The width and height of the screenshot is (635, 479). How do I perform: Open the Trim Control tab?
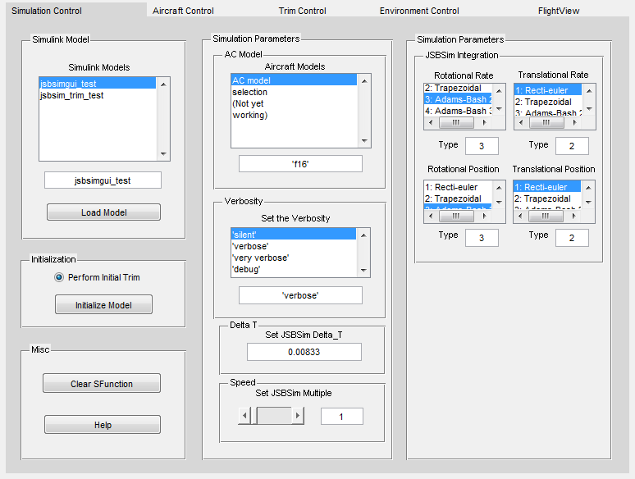(x=301, y=11)
